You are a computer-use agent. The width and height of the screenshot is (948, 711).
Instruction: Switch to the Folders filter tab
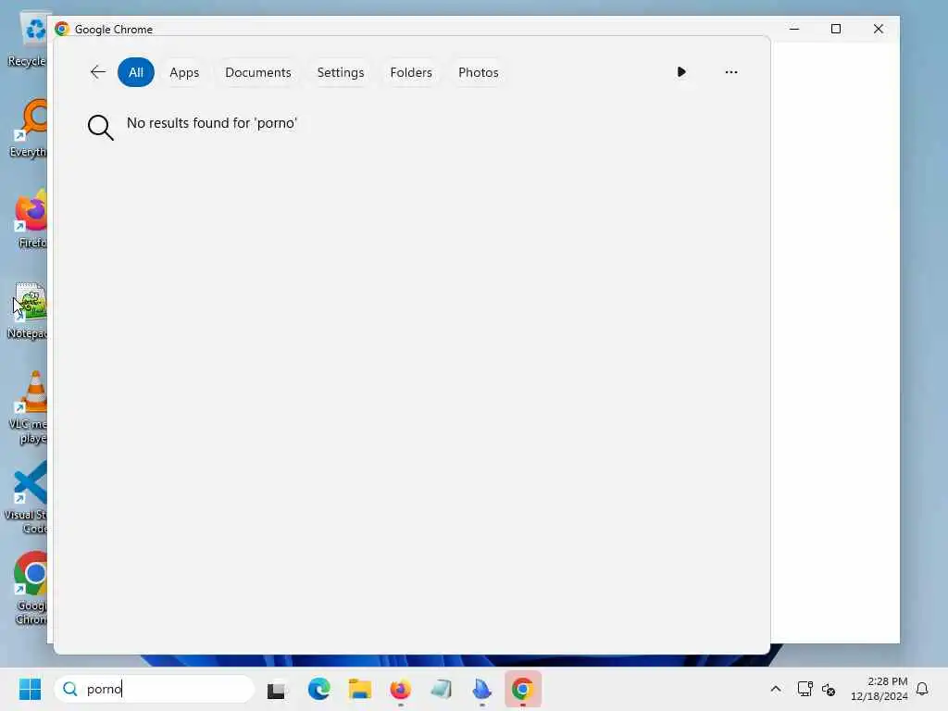tap(411, 72)
